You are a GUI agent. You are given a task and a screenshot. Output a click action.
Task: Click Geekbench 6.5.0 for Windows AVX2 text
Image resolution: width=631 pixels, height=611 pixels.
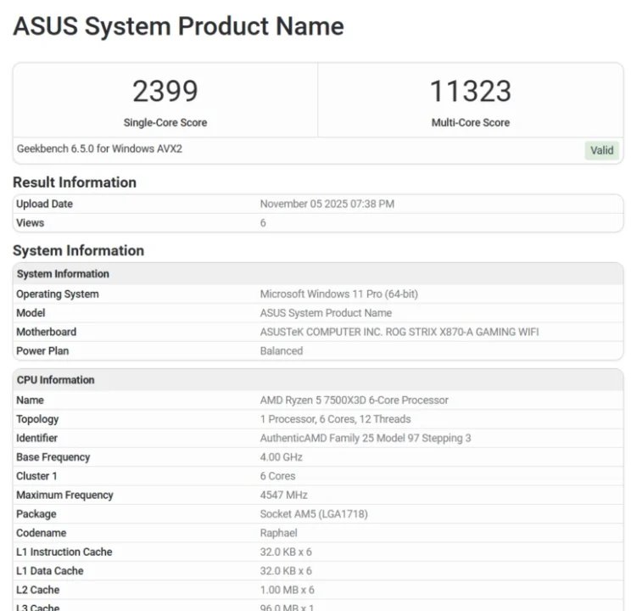[x=99, y=149]
